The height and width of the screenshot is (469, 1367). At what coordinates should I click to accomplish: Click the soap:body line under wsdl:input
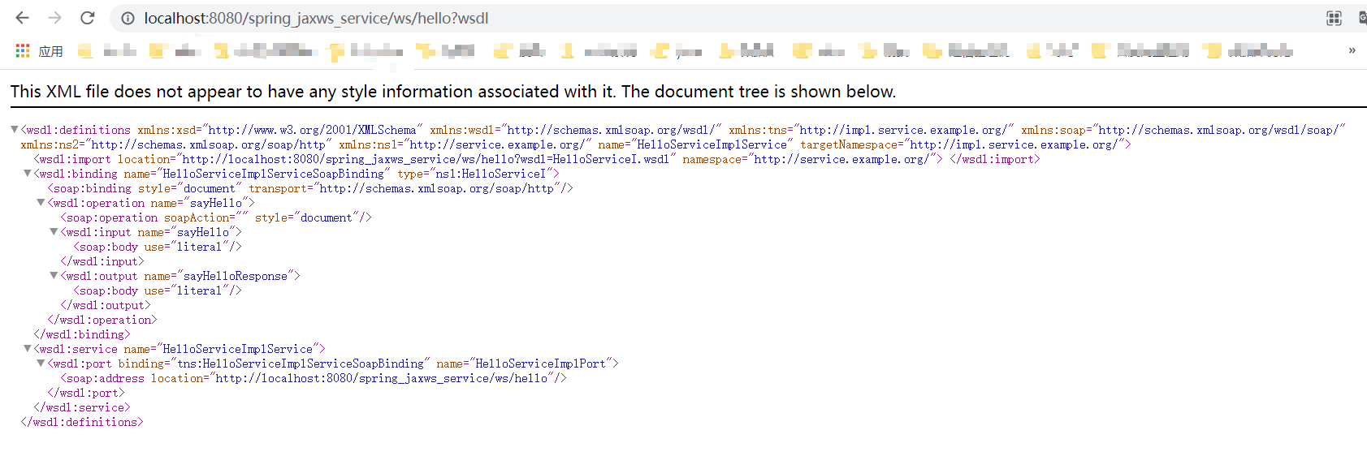158,247
